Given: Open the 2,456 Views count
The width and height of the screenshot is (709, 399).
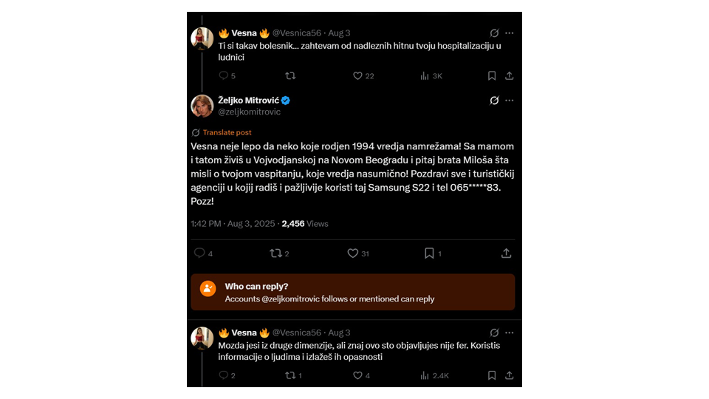Looking at the screenshot, I should 305,223.
